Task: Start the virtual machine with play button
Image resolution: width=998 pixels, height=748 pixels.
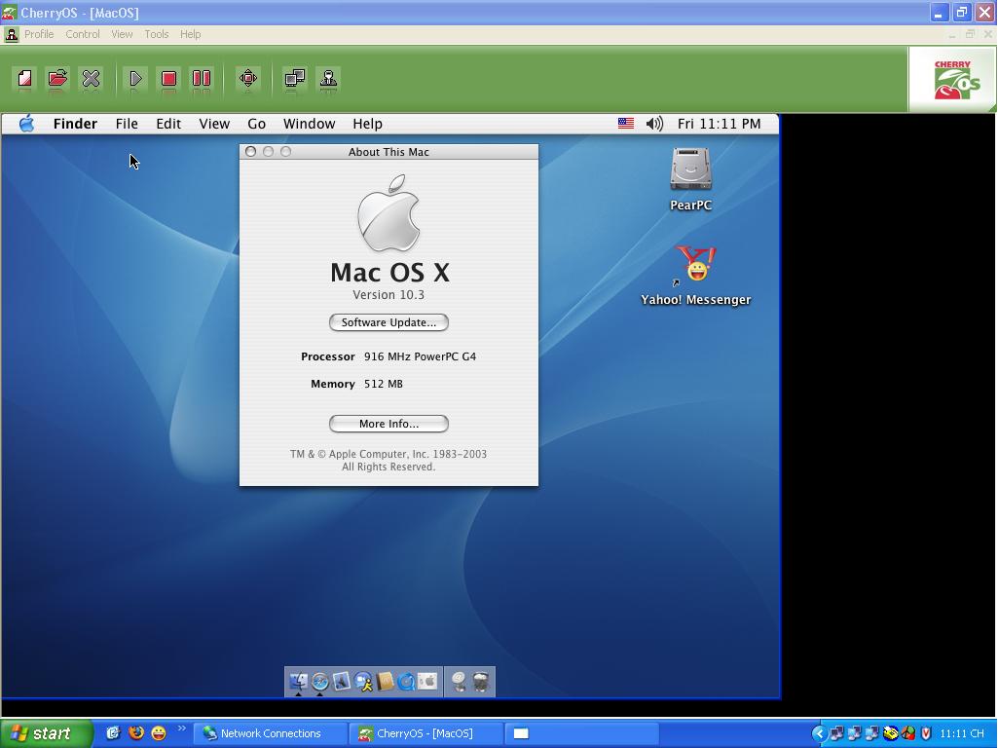Action: [135, 79]
